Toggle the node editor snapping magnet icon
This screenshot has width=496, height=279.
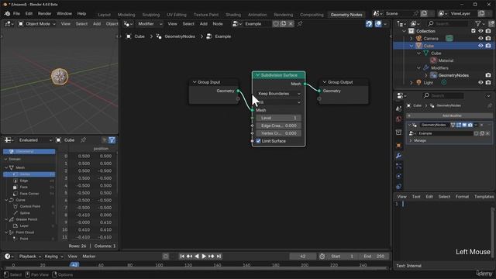point(369,24)
